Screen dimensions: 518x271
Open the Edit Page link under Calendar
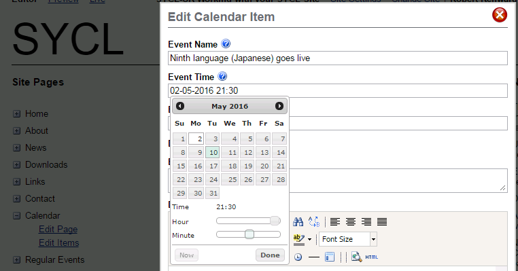[x=58, y=229]
